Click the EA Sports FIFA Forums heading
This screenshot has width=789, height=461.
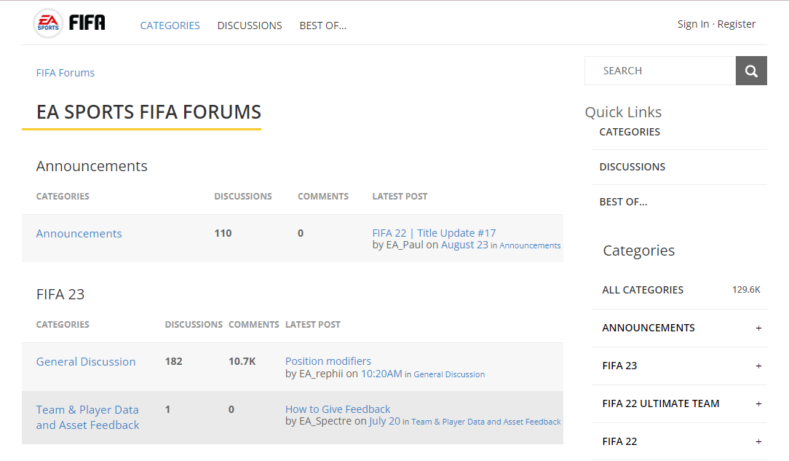[148, 112]
